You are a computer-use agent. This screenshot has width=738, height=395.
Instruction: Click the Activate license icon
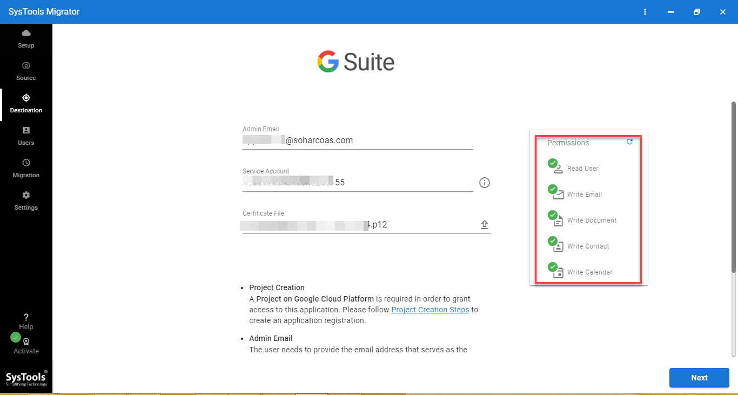point(26,342)
